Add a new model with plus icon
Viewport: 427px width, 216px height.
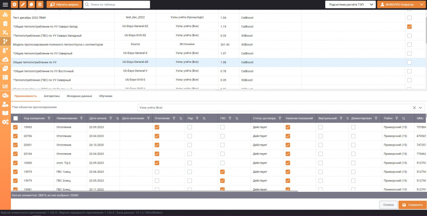click(x=15, y=5)
